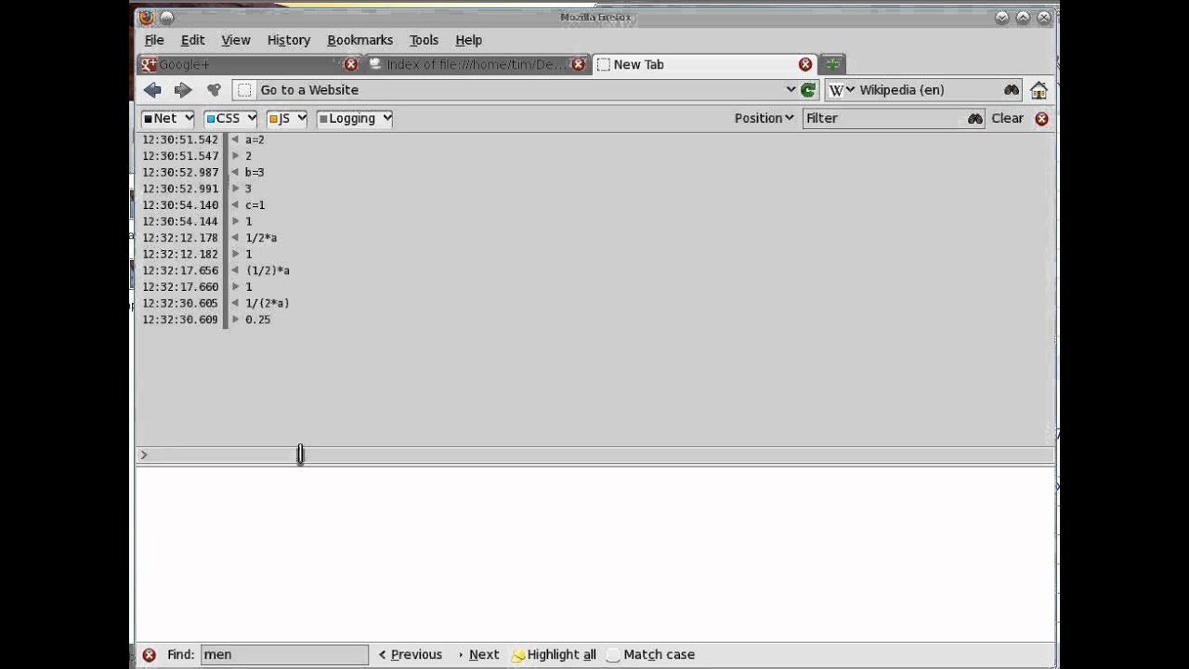Screen dimensions: 1189x669
Task: Open the JS filter dropdown
Action: click(286, 118)
